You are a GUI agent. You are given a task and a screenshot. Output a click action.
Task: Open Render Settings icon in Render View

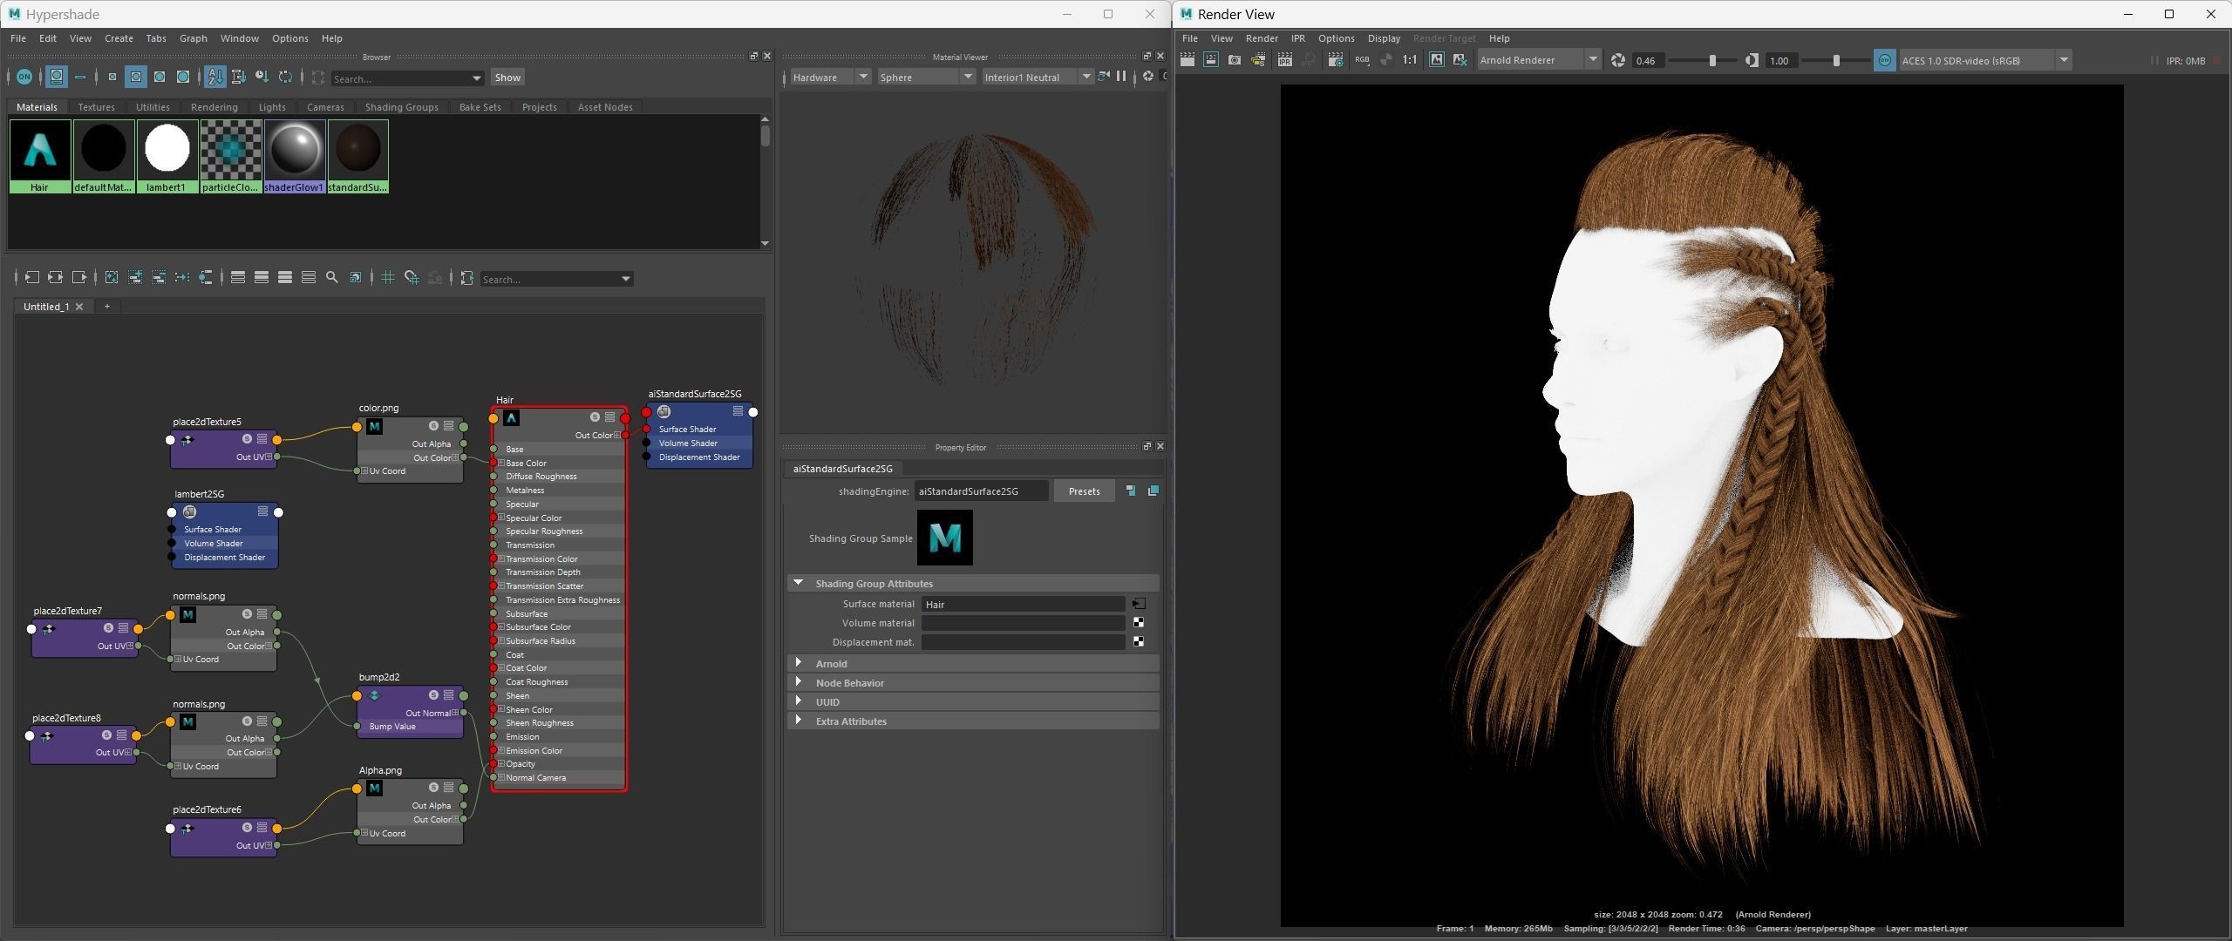click(1335, 60)
